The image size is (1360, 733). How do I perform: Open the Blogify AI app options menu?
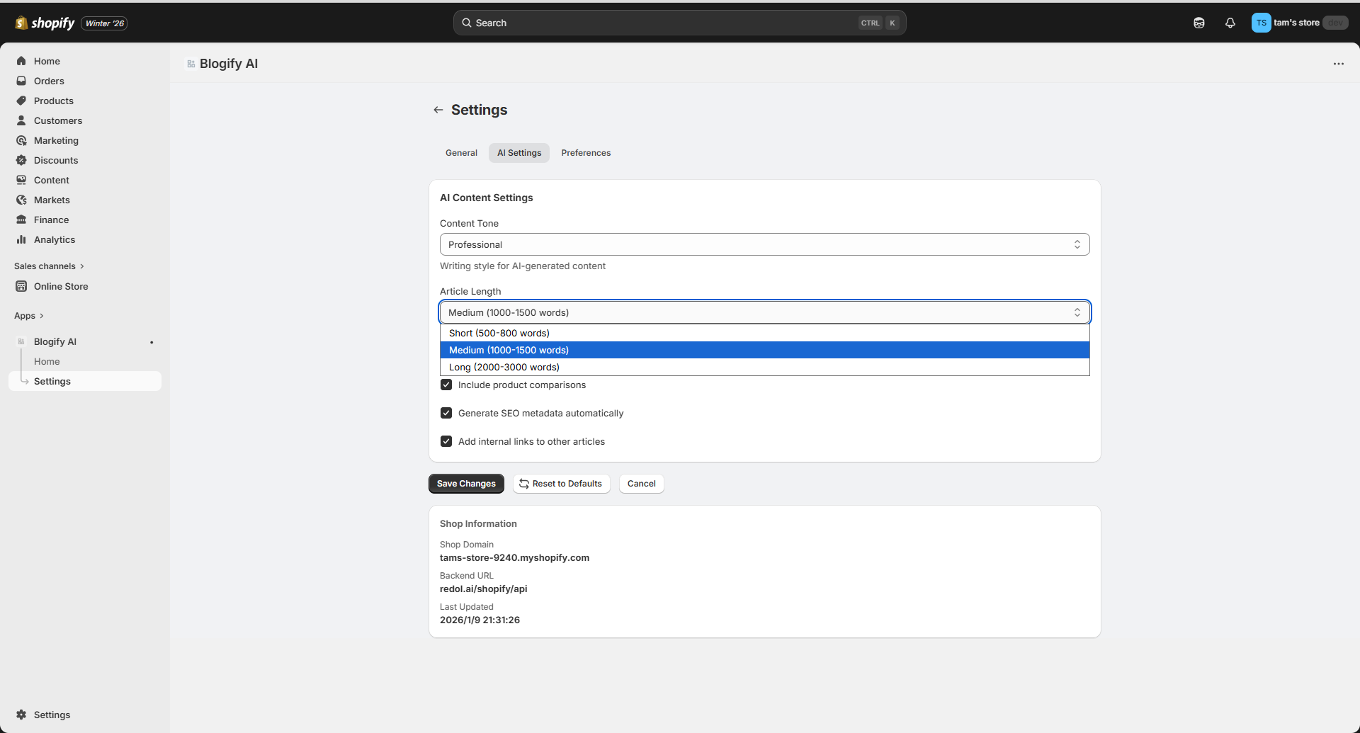[1339, 64]
